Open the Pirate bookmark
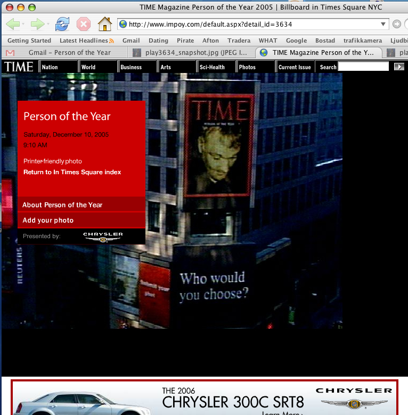 pyautogui.click(x=185, y=40)
